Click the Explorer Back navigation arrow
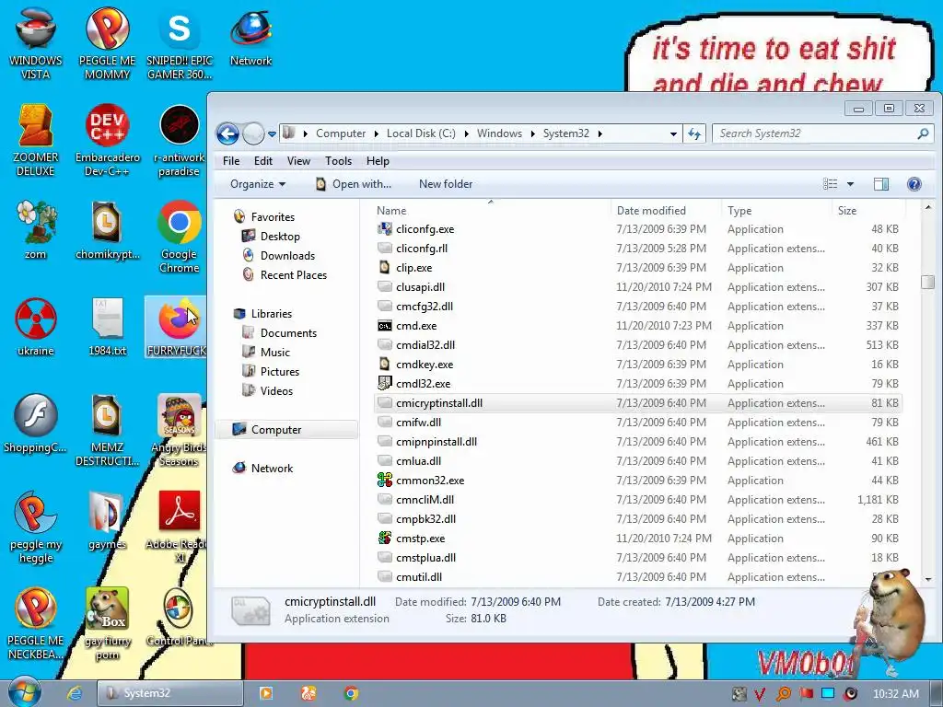The height and width of the screenshot is (707, 943). click(227, 133)
